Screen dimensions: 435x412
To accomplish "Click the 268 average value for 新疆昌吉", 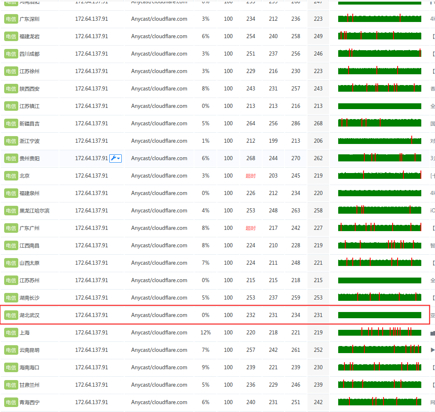I will pos(318,123).
